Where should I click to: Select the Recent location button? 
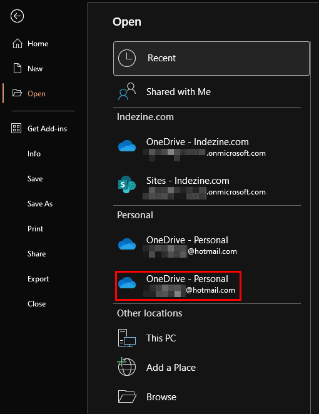[211, 58]
